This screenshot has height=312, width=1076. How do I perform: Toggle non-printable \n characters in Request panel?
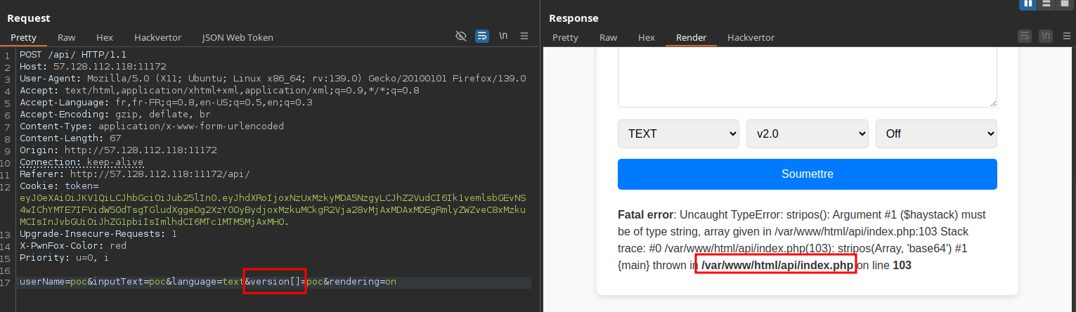point(503,36)
